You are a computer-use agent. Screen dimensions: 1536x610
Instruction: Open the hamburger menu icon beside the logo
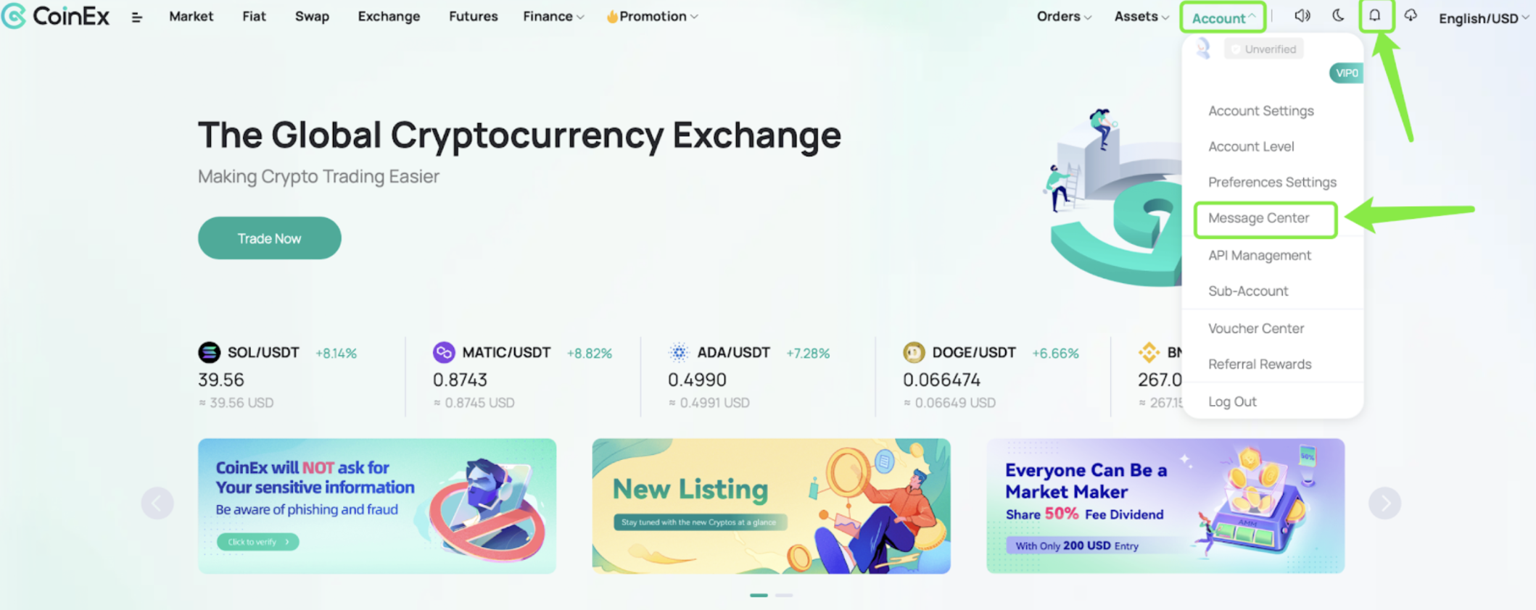click(x=136, y=17)
